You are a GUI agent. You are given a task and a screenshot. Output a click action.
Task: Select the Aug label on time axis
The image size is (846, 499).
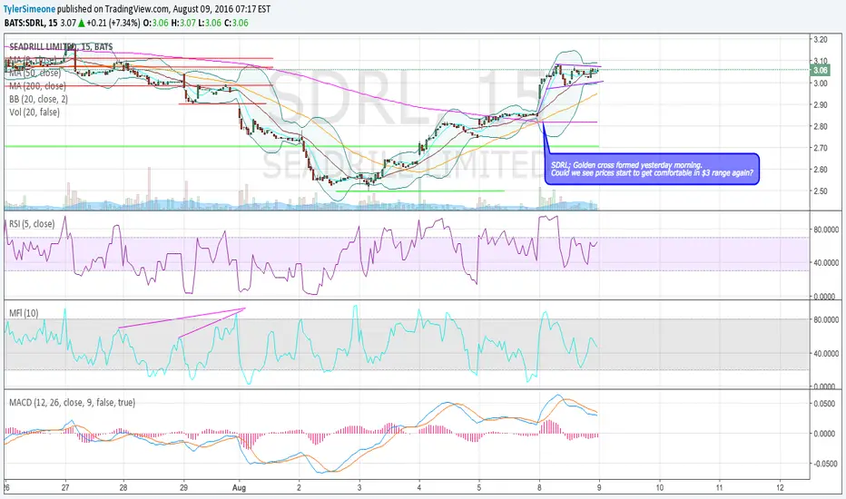pyautogui.click(x=239, y=488)
